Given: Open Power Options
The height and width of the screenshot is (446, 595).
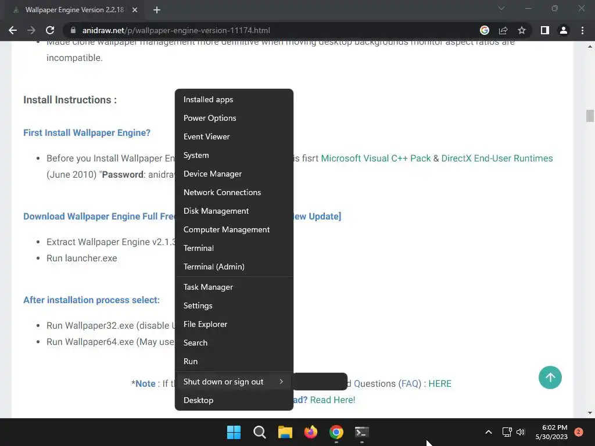Looking at the screenshot, I should [x=234, y=118].
